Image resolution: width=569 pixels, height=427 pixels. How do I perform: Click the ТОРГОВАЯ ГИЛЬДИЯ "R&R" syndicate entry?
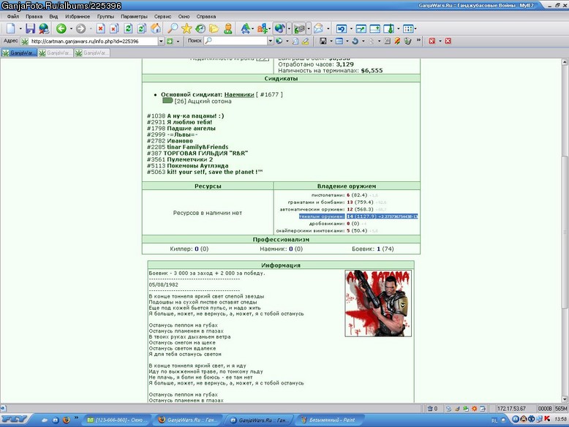(206, 154)
